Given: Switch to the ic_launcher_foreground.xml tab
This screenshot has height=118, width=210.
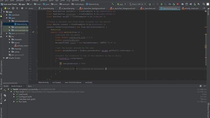Looking at the screenshot, I should (x=123, y=8).
